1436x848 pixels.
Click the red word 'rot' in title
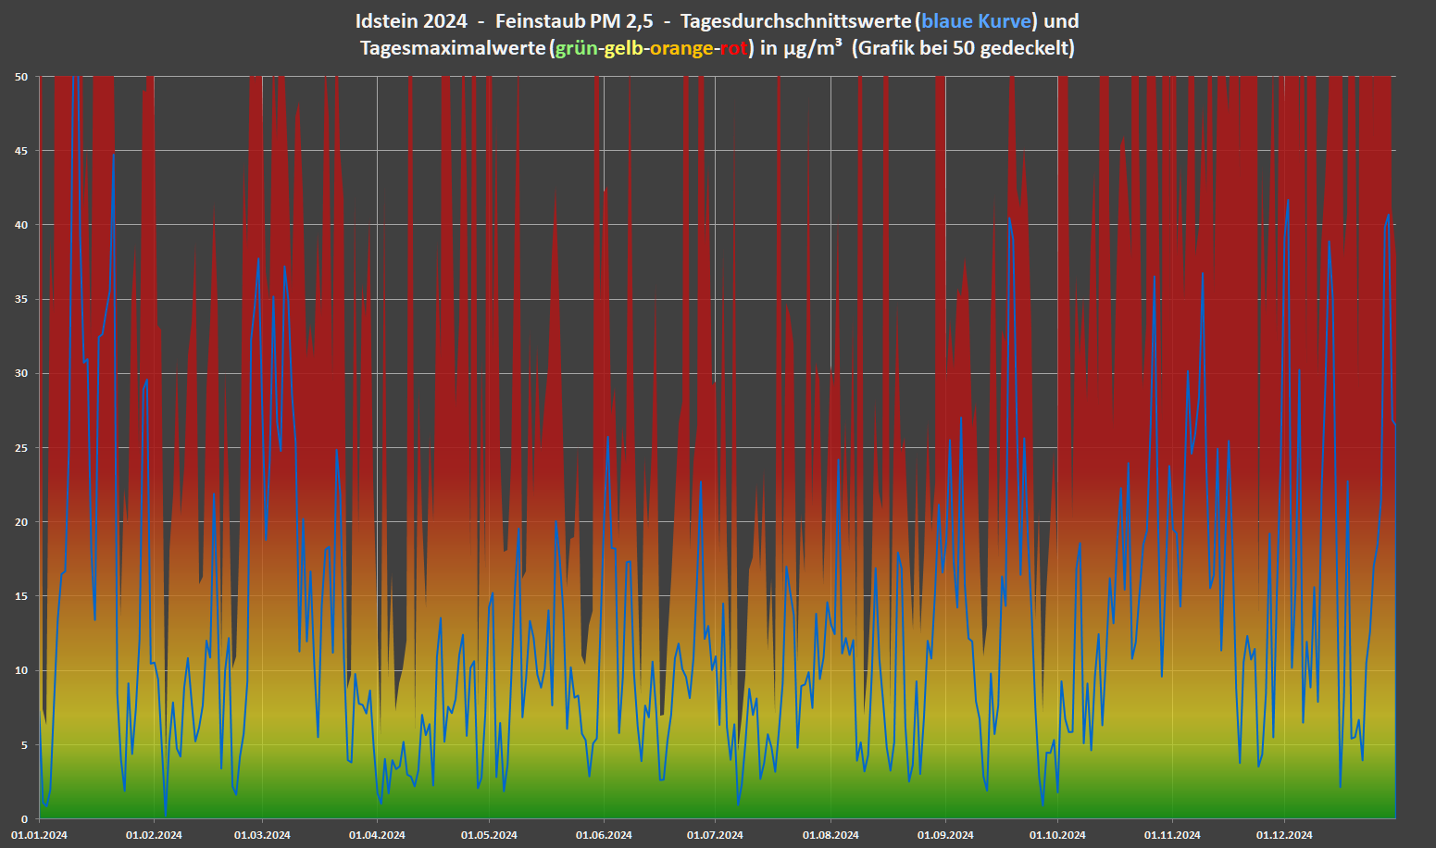pos(732,48)
